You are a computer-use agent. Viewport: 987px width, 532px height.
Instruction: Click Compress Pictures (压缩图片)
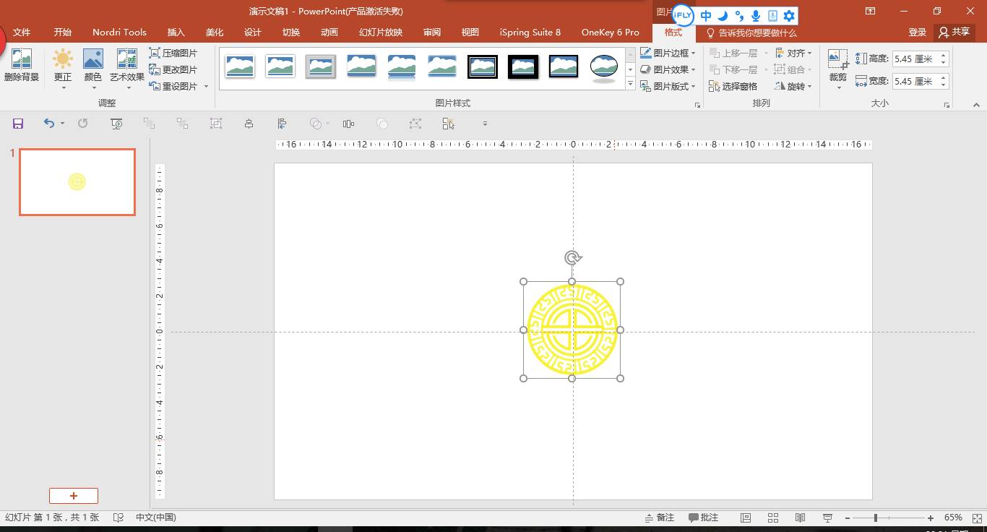[x=173, y=53]
